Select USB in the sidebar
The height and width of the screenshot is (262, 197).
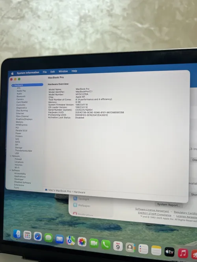tap(17, 153)
